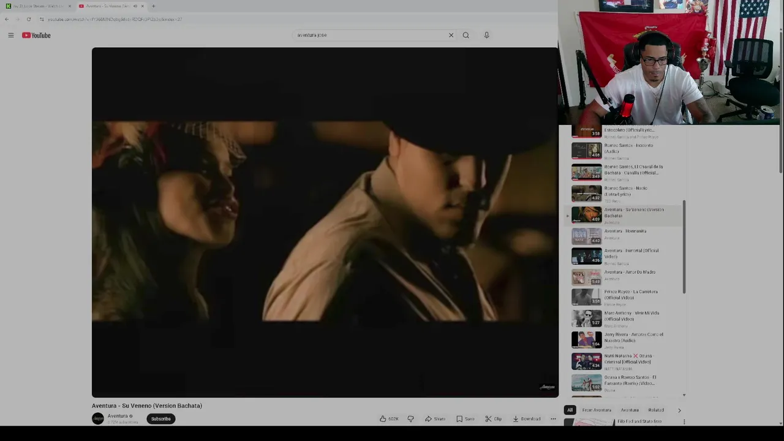Open the YouTube hamburger guide menu

tap(11, 36)
